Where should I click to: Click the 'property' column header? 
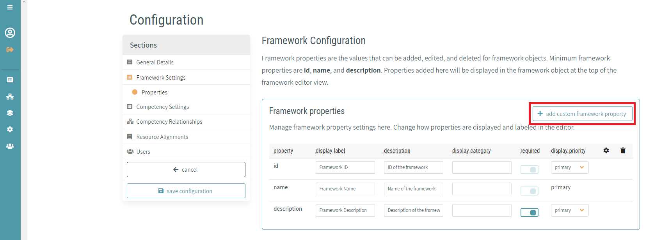click(283, 151)
